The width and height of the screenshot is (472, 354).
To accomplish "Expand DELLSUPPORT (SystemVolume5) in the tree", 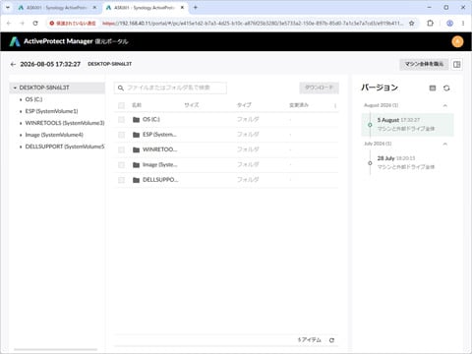I will (21, 147).
